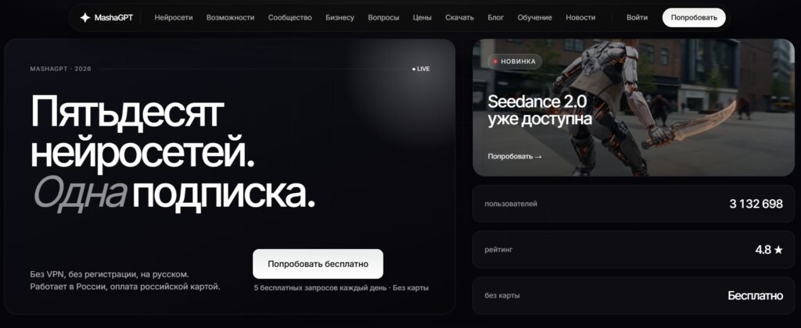This screenshot has height=328, width=801.
Task: Click the рейтинг label
Action: pos(498,250)
